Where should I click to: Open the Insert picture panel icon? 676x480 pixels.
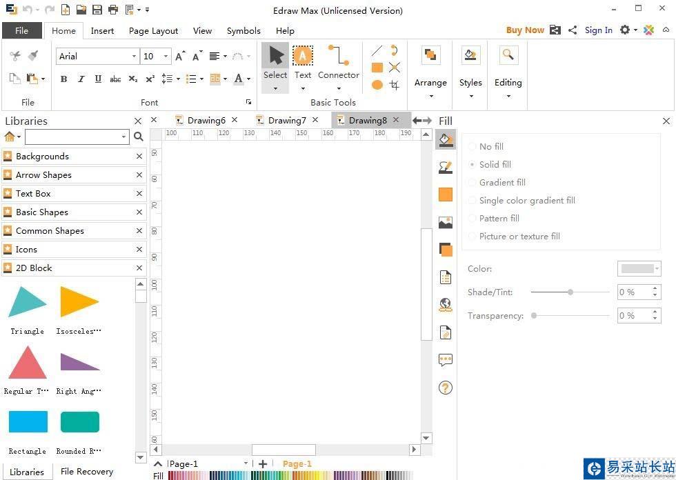(x=446, y=222)
